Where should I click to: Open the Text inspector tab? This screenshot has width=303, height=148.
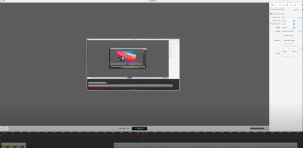[298, 5]
